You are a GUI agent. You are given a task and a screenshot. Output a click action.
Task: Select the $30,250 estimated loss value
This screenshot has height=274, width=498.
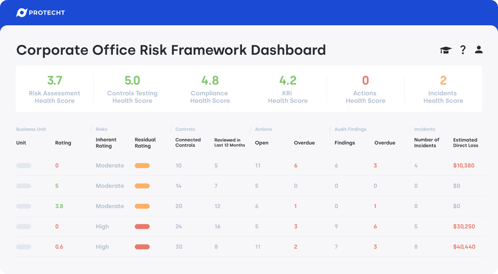[464, 226]
